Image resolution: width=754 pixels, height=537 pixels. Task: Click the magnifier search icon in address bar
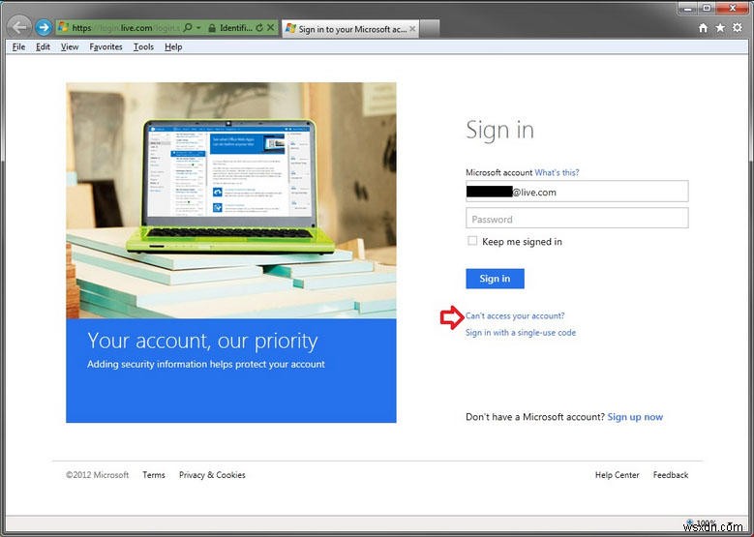(x=188, y=27)
